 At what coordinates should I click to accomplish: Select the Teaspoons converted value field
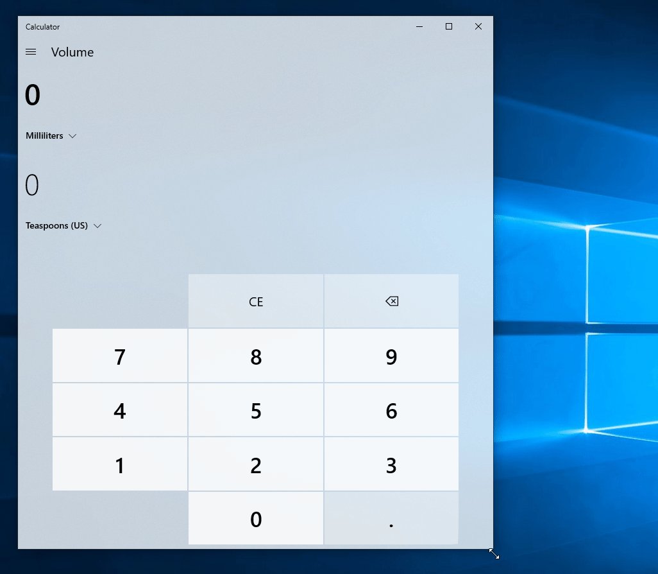[32, 186]
